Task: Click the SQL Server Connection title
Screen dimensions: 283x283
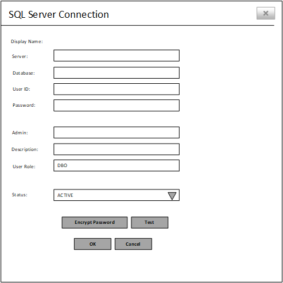Action: (x=59, y=14)
